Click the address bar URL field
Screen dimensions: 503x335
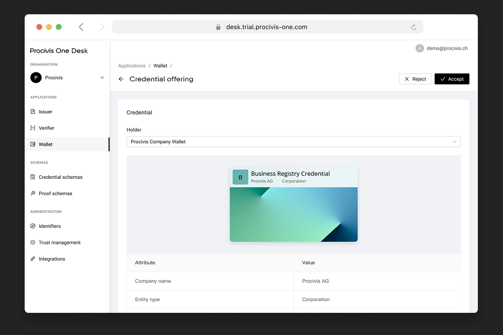click(268, 27)
